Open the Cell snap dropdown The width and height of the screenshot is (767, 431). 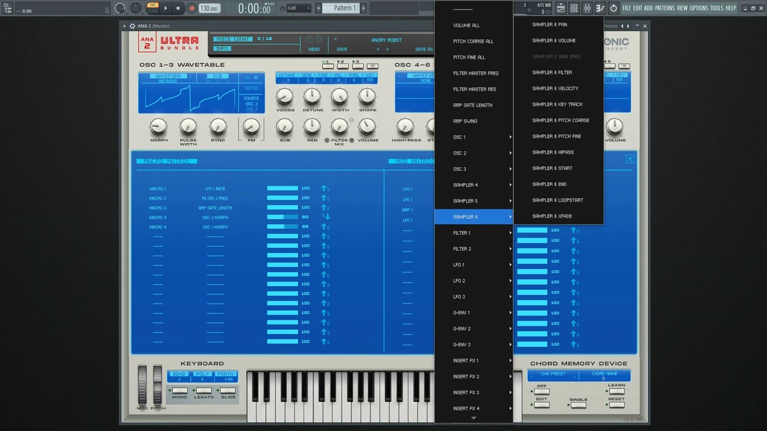[298, 8]
